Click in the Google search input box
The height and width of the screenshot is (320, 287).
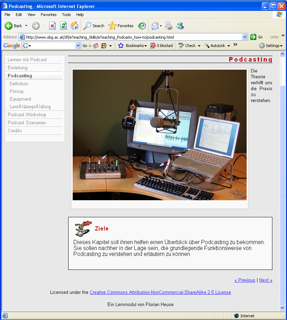[x=54, y=46]
